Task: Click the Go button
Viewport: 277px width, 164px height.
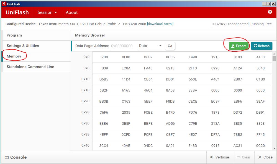Action: tap(170, 46)
